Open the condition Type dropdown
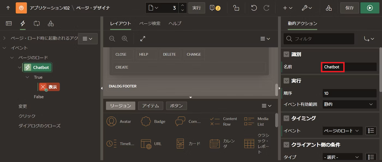This screenshot has width=382, height=162. [x=342, y=157]
